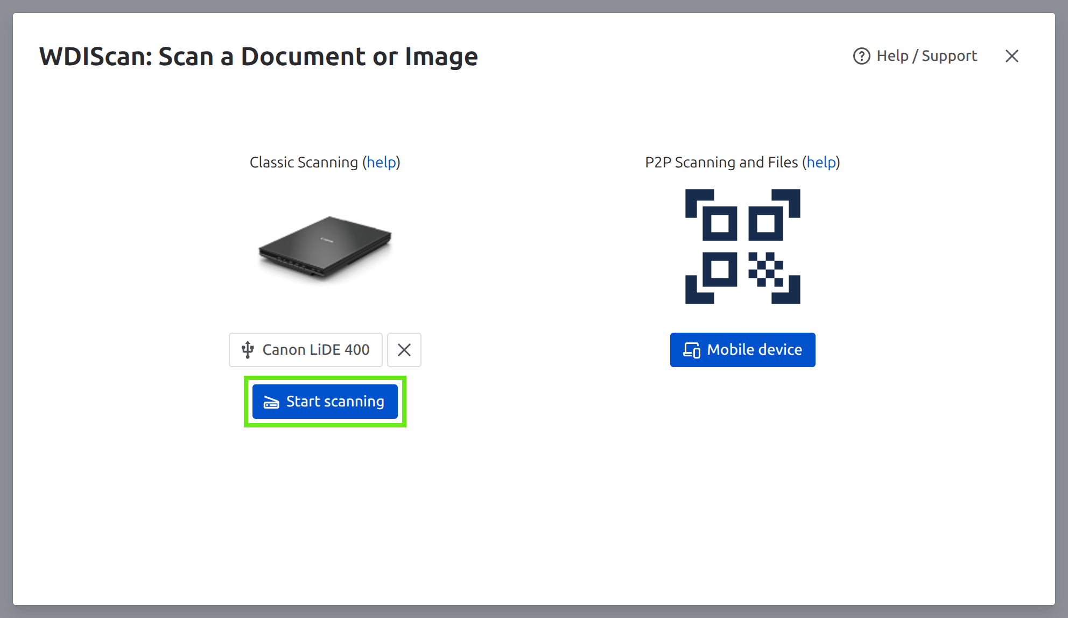This screenshot has height=618, width=1068.
Task: Open Mobile device scanning
Action: tap(743, 350)
